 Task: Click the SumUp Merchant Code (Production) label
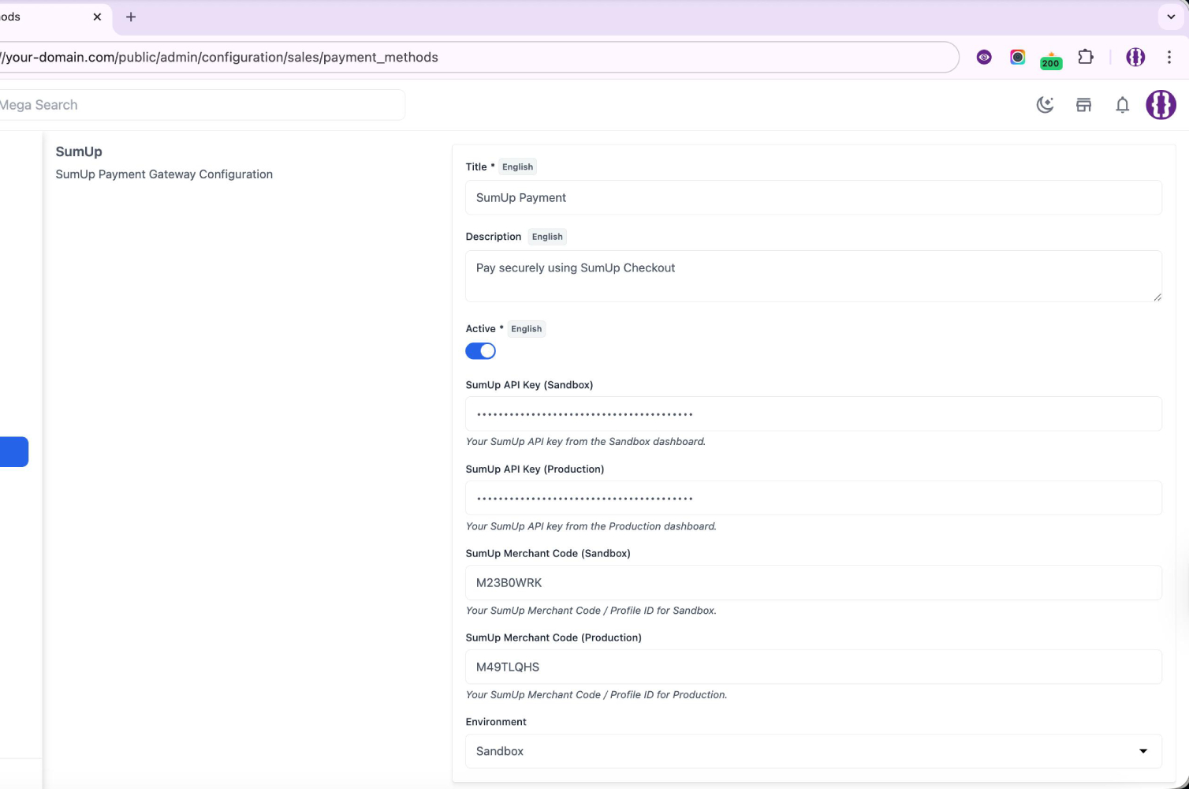553,638
